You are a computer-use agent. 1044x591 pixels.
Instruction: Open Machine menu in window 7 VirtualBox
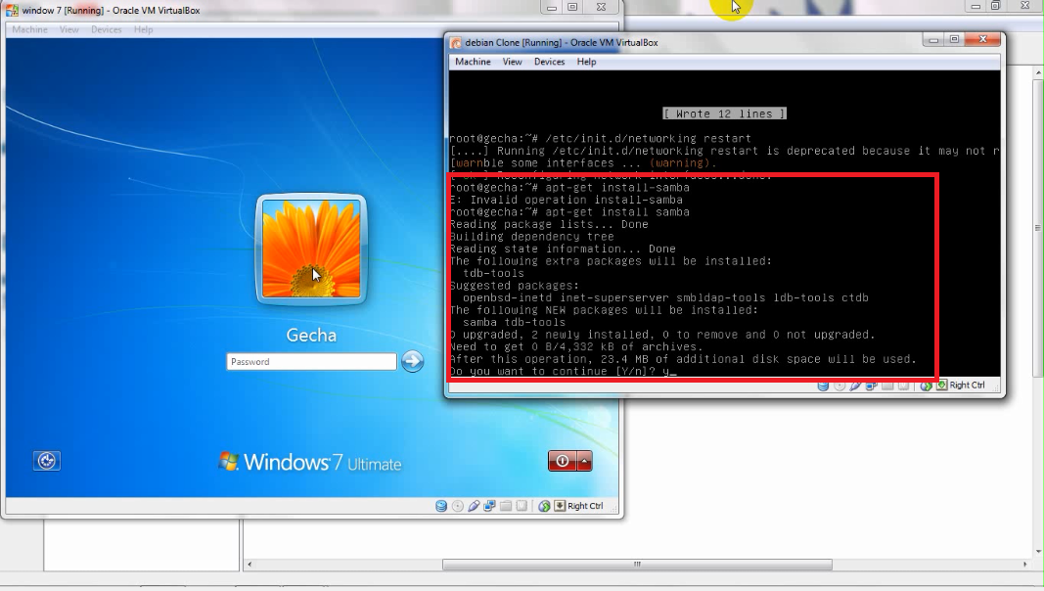pos(30,29)
